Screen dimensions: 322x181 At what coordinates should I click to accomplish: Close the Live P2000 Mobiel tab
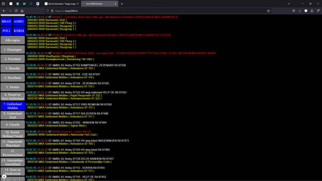tap(116, 4)
